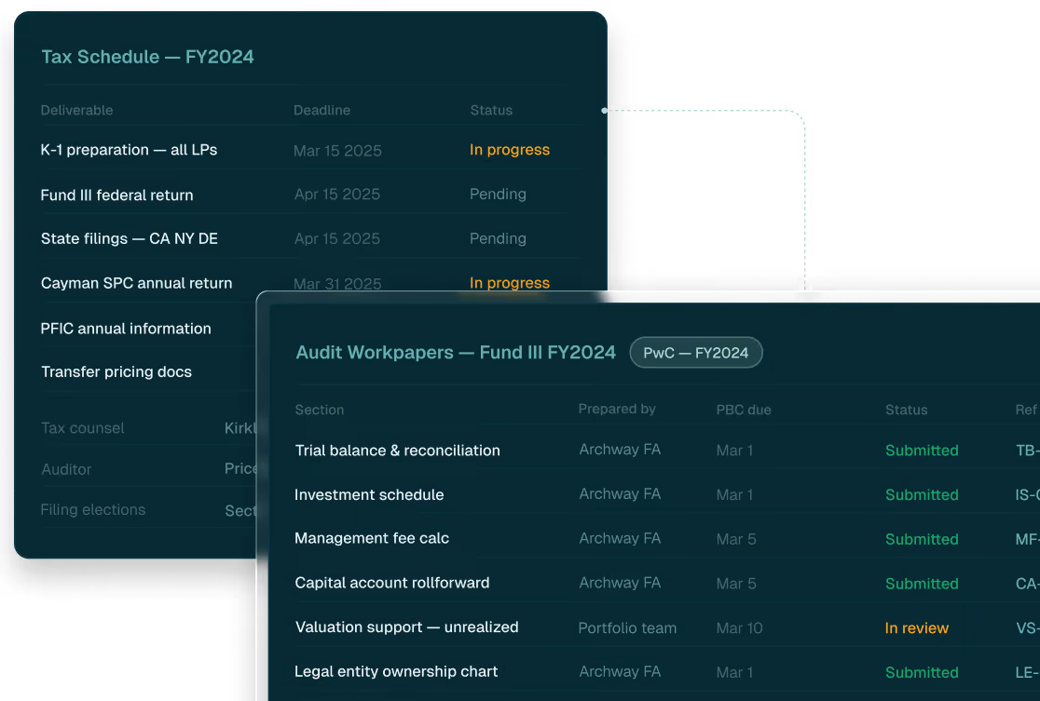1040x701 pixels.
Task: Click 'Submitted' status for Investment schedule
Action: (x=922, y=495)
